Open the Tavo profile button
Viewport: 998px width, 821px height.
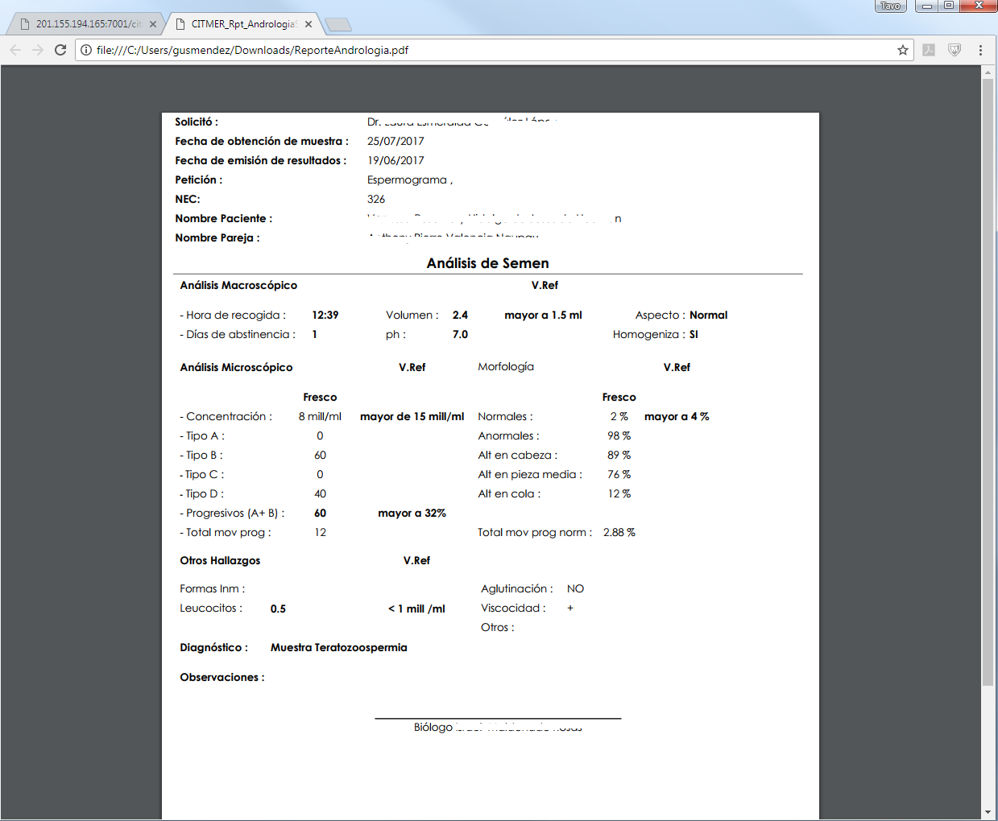891,6
